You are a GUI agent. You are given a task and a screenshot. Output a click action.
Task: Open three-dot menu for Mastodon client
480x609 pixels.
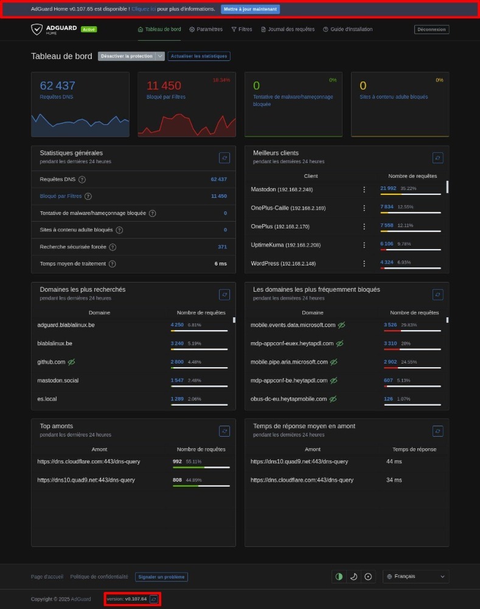(x=364, y=189)
